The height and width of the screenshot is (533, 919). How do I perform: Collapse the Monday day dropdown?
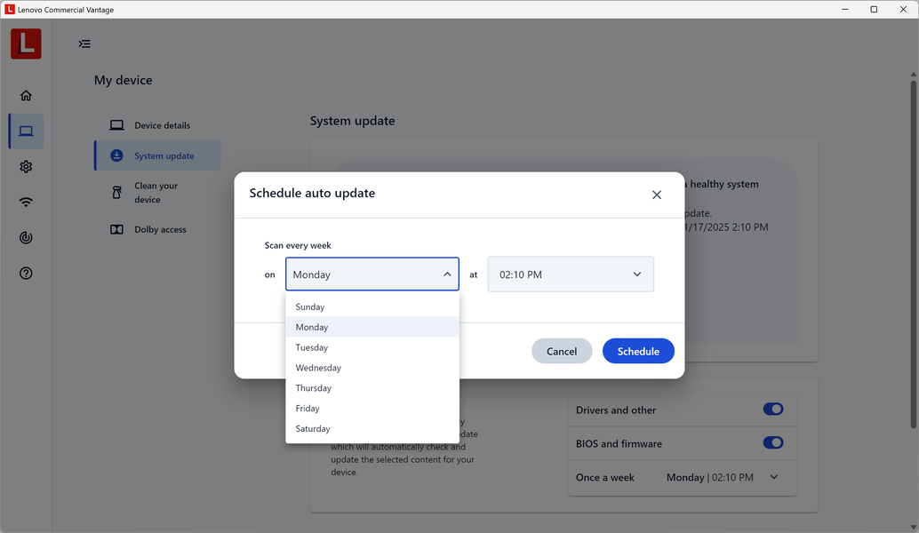pyautogui.click(x=372, y=274)
